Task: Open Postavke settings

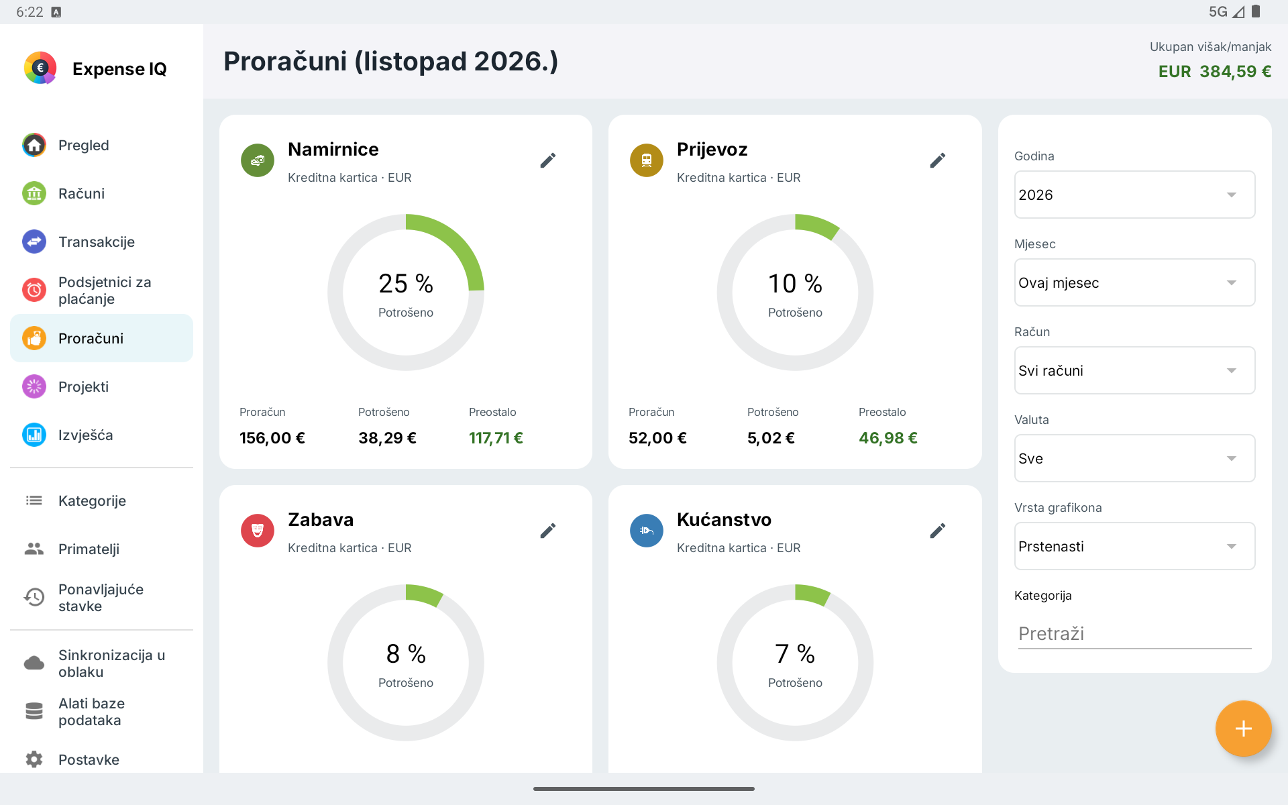Action: click(x=101, y=759)
